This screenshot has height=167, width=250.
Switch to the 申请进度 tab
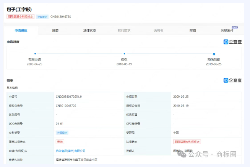(x=21, y=30)
